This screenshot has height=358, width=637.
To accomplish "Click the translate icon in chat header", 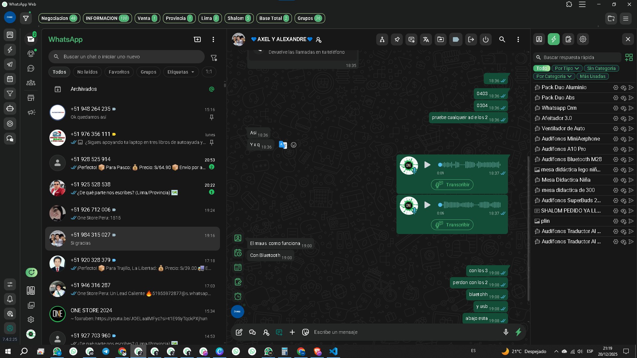I will (x=426, y=39).
